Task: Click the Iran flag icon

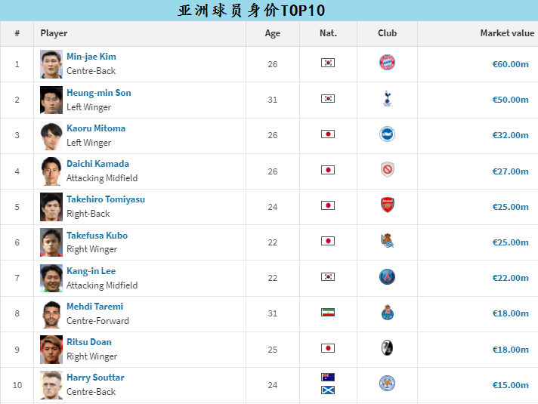Action: coord(328,313)
